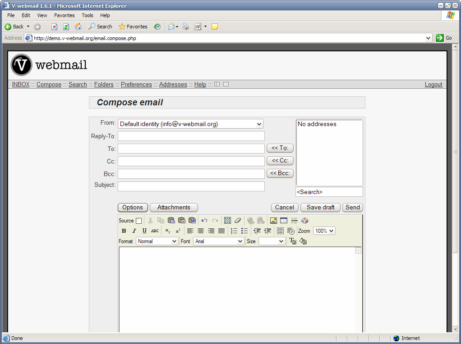Click the subscript icon

pyautogui.click(x=168, y=231)
